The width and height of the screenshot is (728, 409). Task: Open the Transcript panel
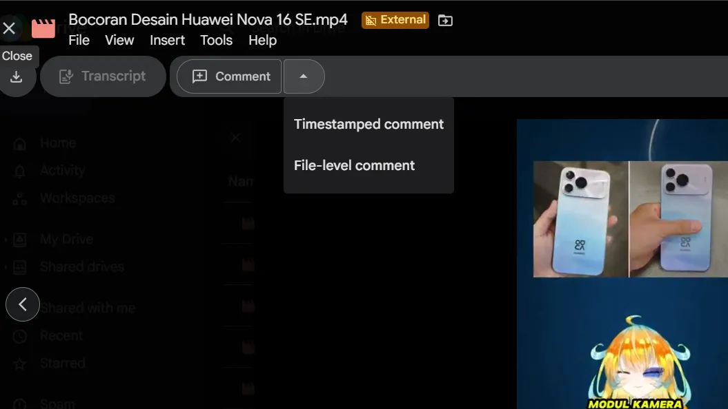(103, 76)
